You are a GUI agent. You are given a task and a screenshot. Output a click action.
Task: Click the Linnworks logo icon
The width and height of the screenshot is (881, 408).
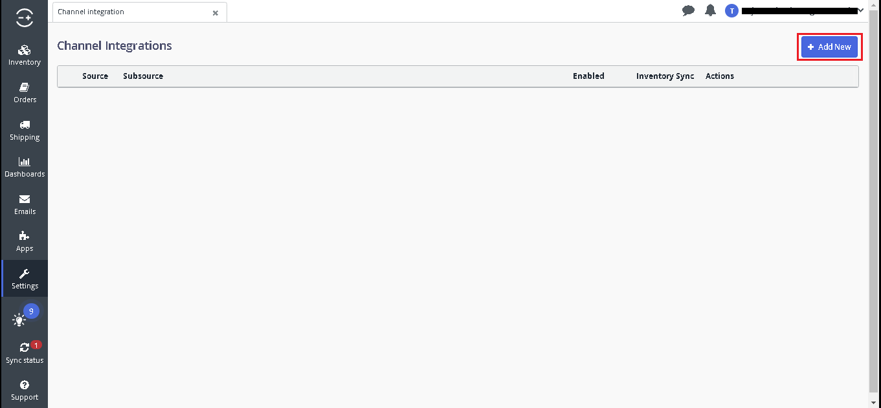click(25, 18)
